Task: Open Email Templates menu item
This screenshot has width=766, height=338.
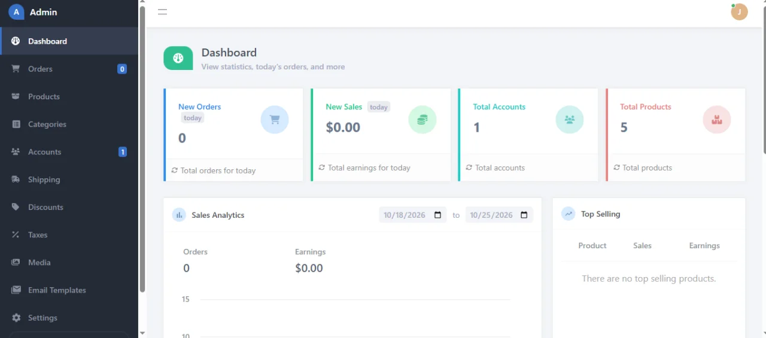Action: (x=69, y=290)
